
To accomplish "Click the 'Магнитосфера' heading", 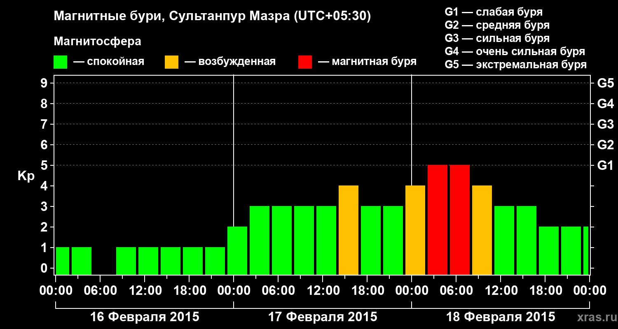I will [x=98, y=42].
